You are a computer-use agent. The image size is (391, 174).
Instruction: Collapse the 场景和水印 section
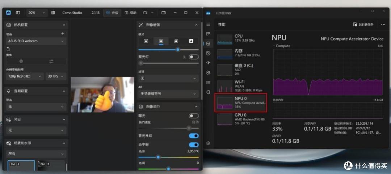[x=64, y=143]
